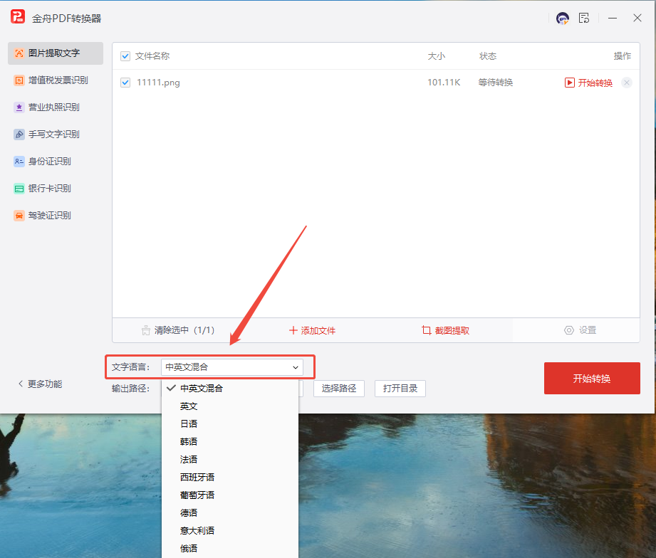Select 韩语 from the language menu

pos(189,442)
